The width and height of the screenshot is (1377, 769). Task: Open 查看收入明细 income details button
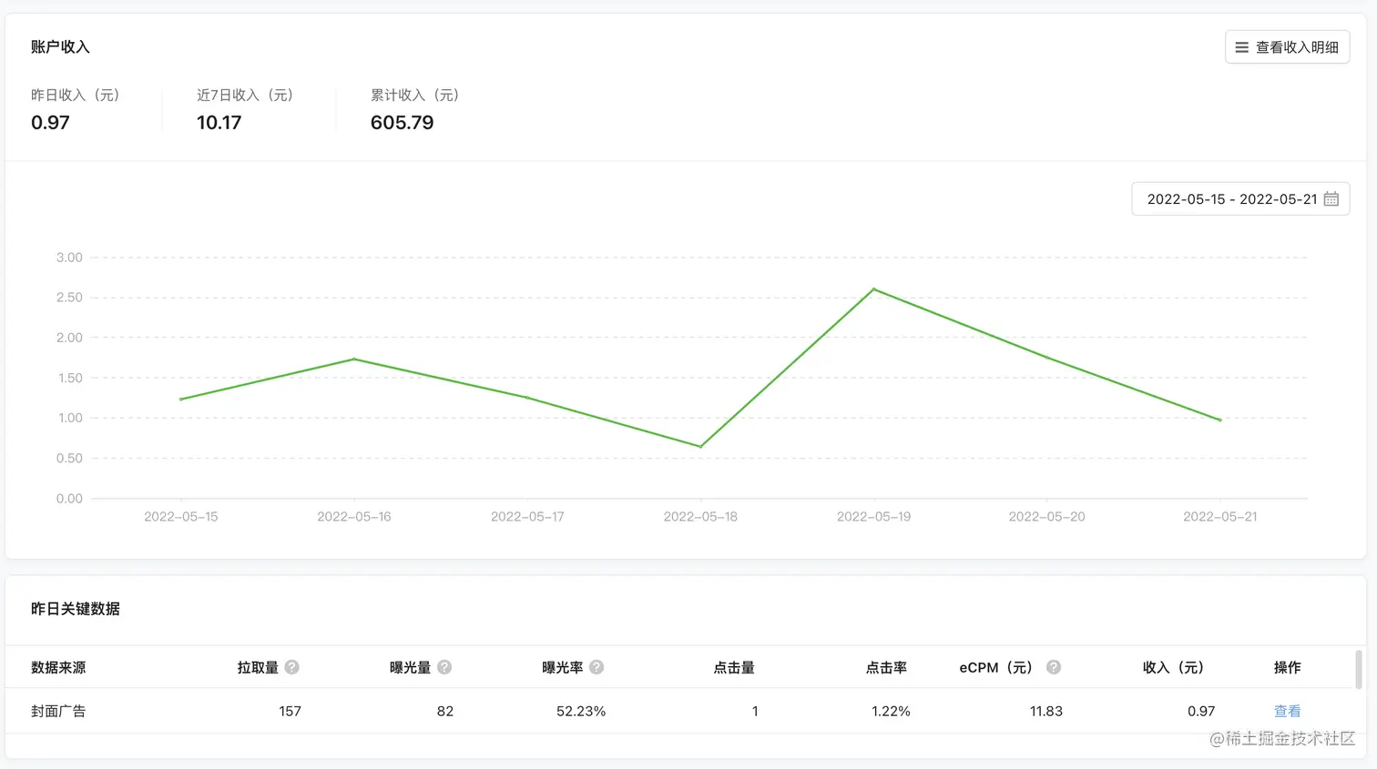click(1287, 47)
